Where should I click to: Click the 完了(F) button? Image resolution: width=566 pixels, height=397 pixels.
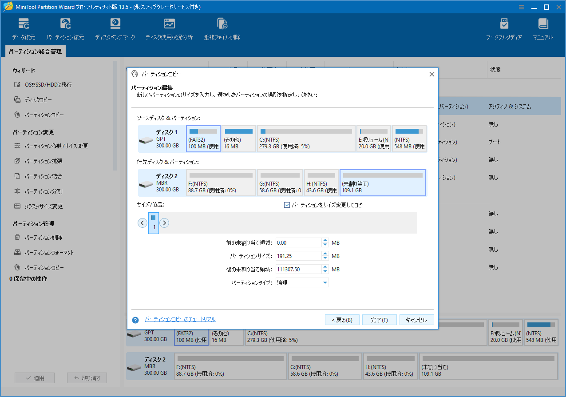[x=379, y=319]
